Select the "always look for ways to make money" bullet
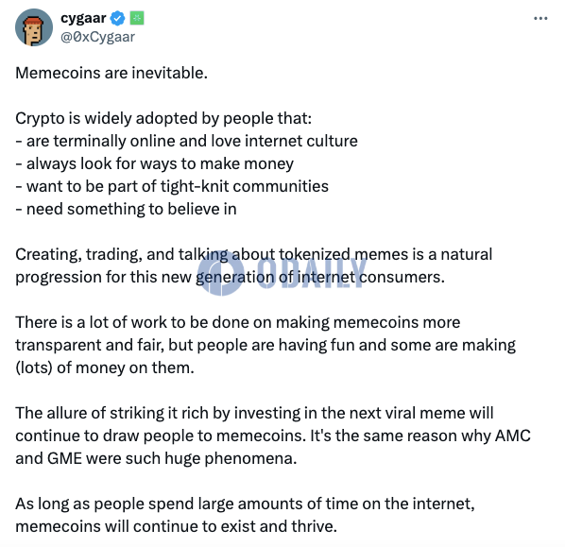This screenshot has height=547, width=565. pos(154,164)
